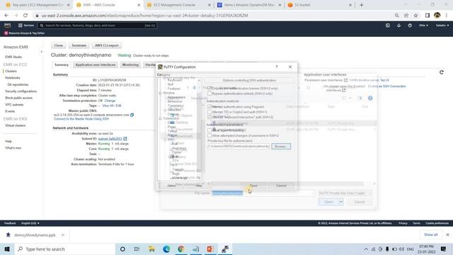Copy the Master public DNS icon
This screenshot has height=255, width=453.
click(132, 115)
